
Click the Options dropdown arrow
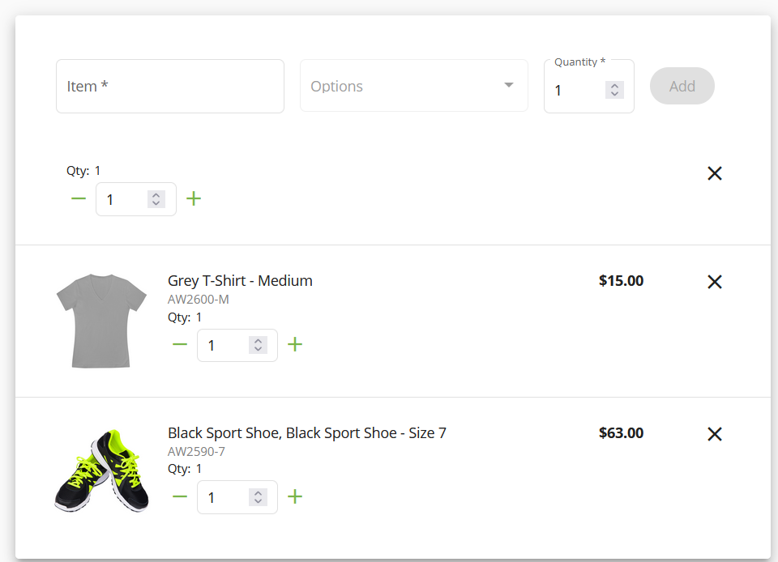coord(509,85)
